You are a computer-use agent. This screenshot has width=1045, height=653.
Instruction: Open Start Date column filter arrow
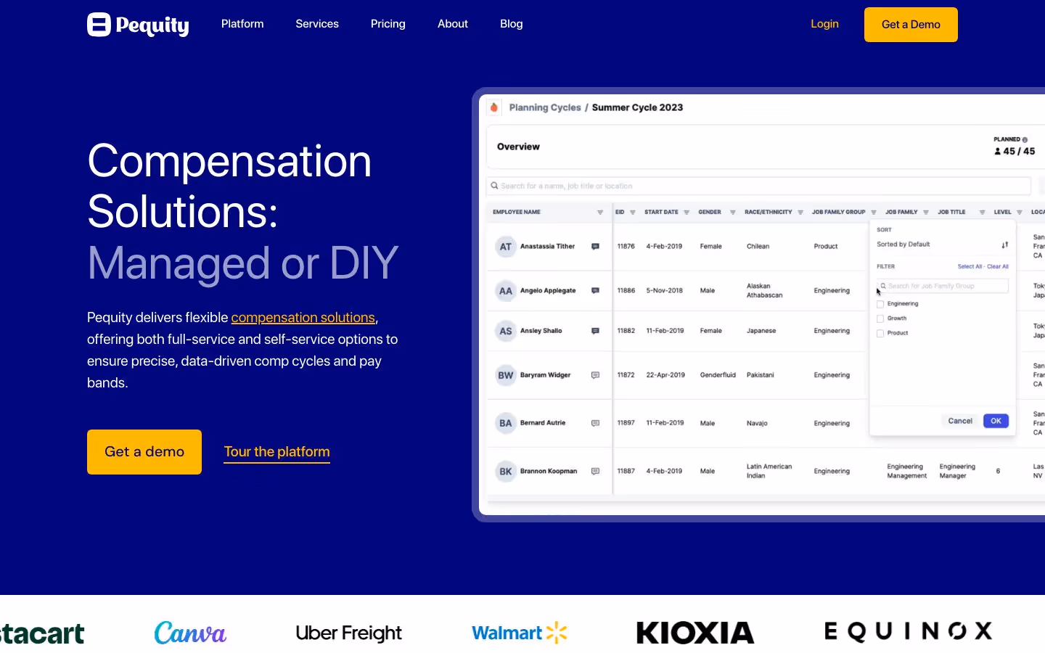(687, 213)
